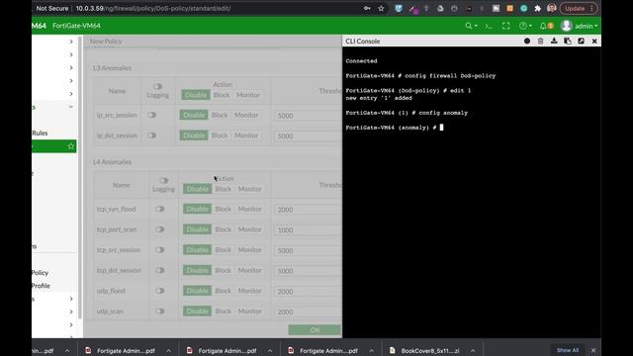Open BookCover8_5x11 downloaded file
Screen dimensions: 633x356
pos(424,351)
